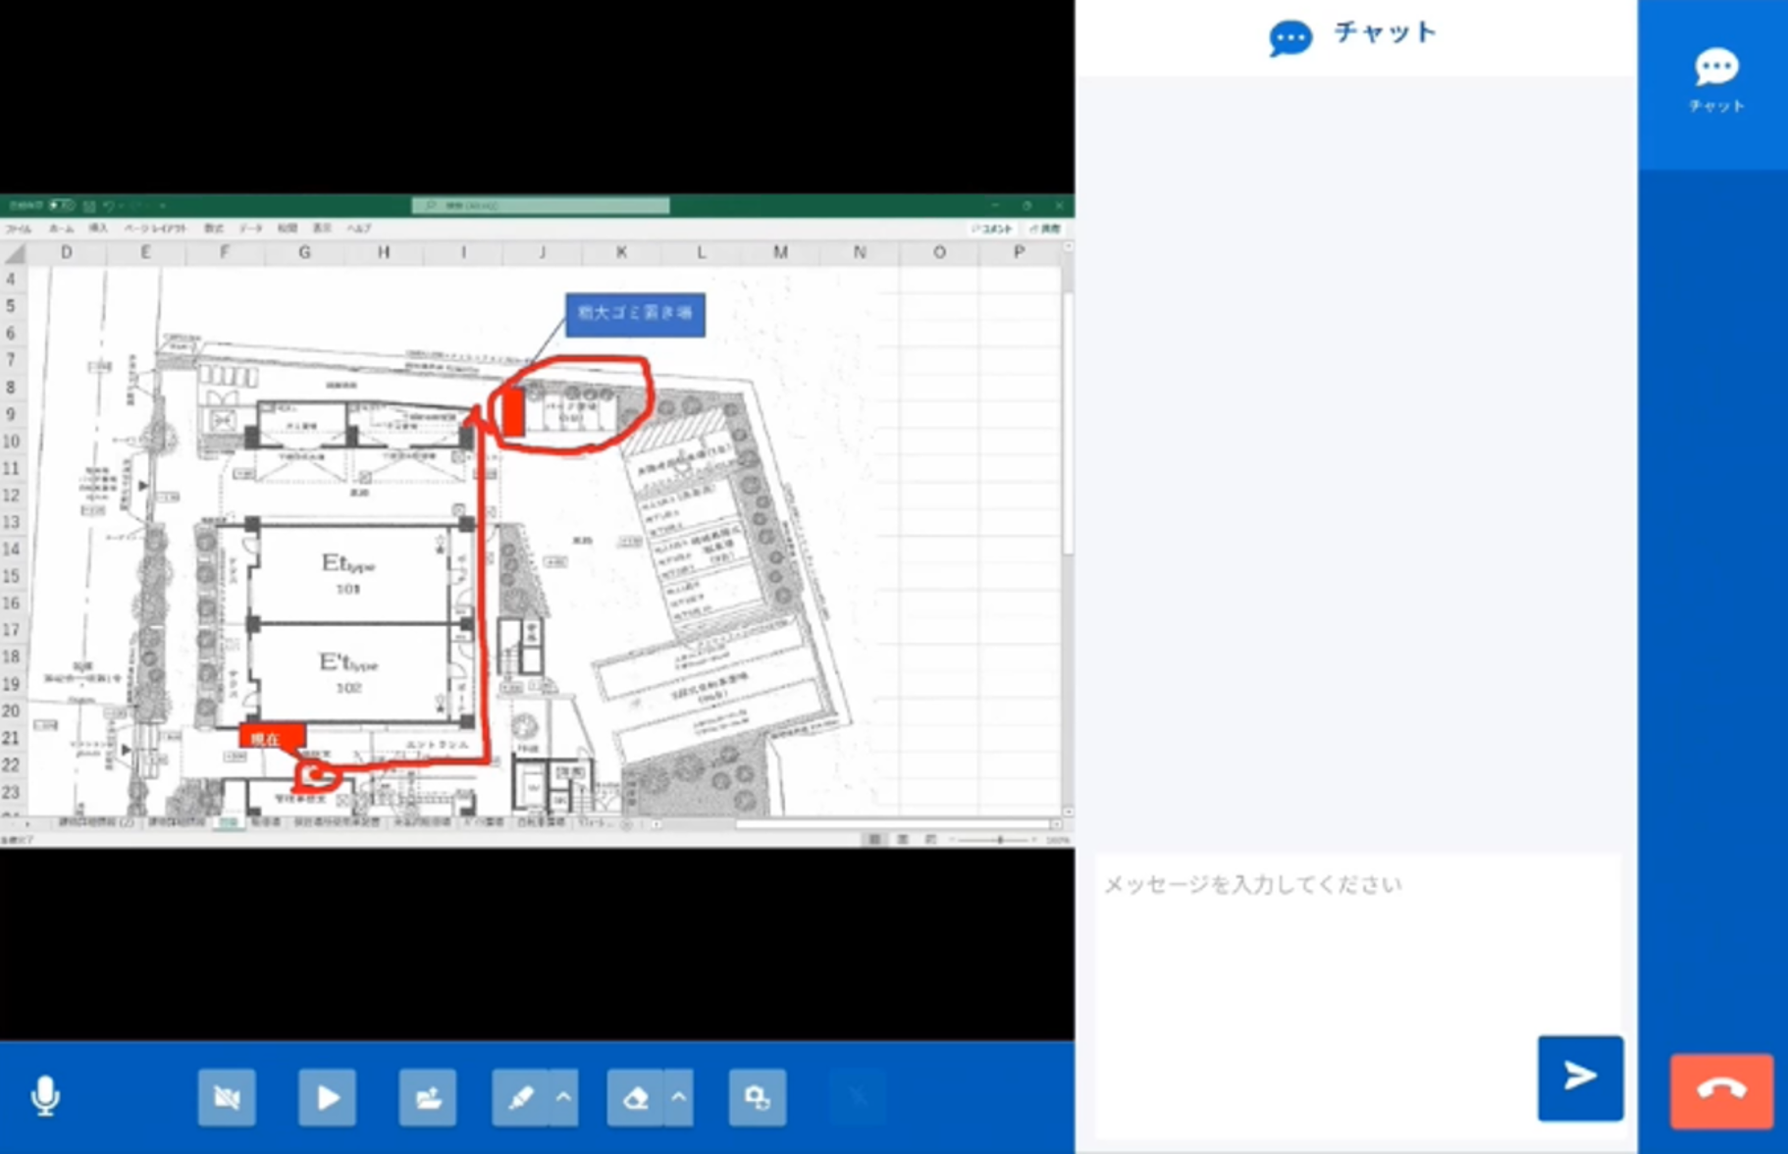Expand the pen tool options chevron

click(564, 1097)
